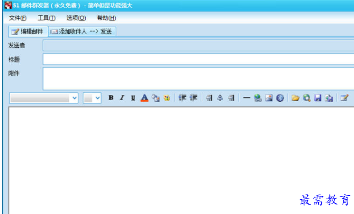Open the font color picker
This screenshot has height=214, width=354.
coord(144,98)
